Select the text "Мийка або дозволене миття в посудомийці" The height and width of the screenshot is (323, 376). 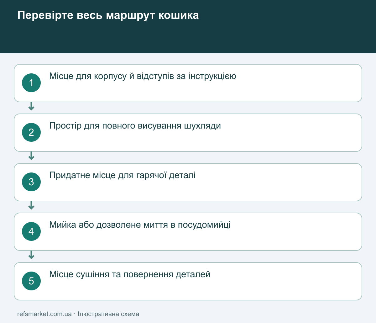pos(140,225)
